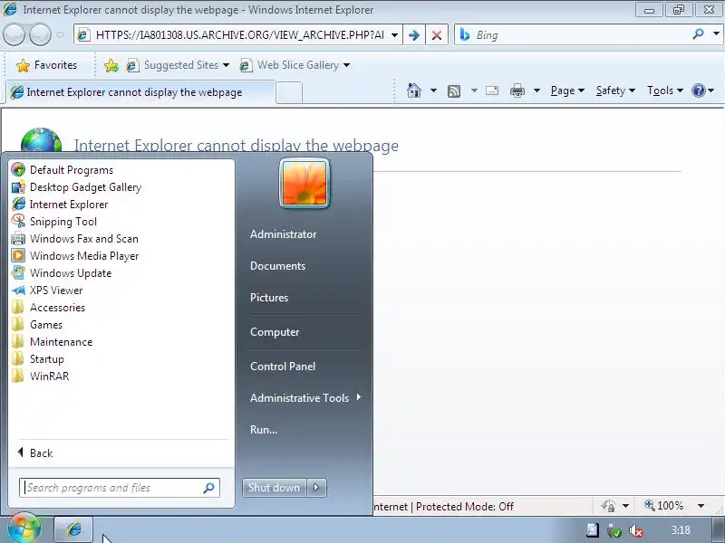
Task: Open the Home button dropdown arrow
Action: pos(433,90)
